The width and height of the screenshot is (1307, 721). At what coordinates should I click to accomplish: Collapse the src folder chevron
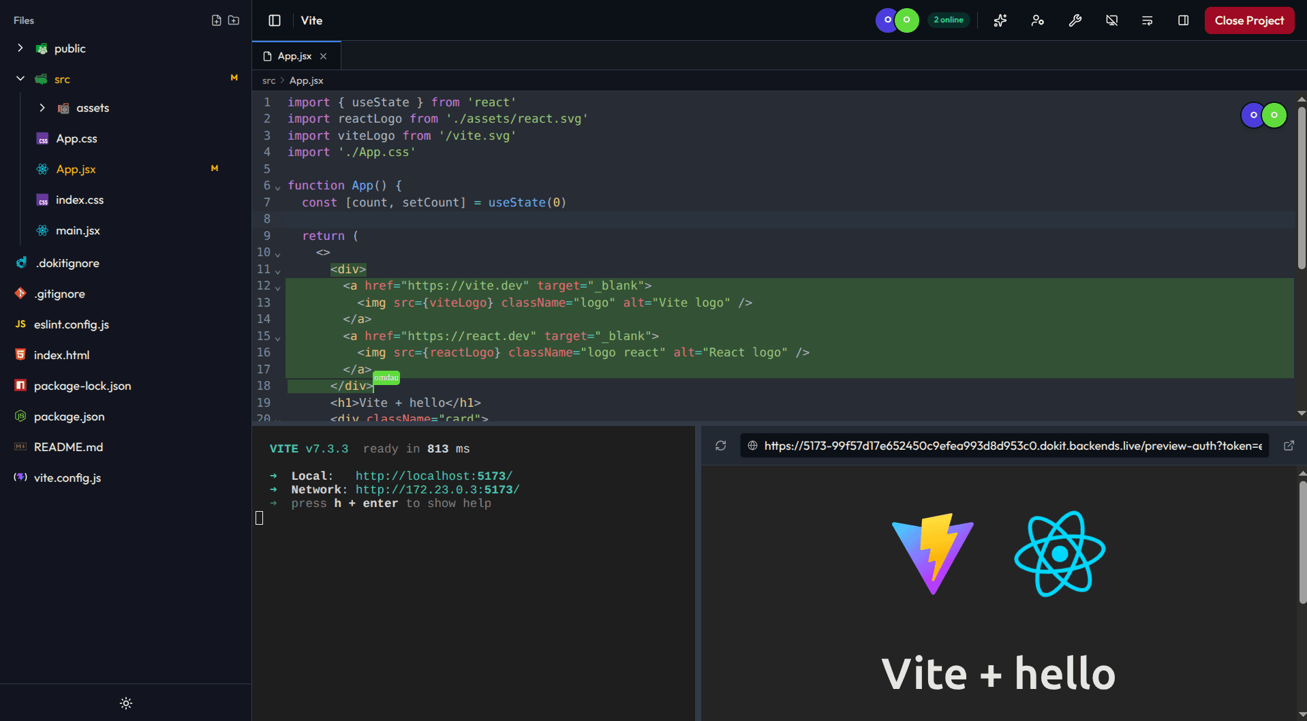pyautogui.click(x=20, y=79)
